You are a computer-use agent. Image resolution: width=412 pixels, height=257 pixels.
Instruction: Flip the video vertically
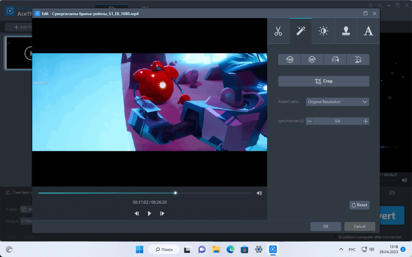click(x=358, y=60)
